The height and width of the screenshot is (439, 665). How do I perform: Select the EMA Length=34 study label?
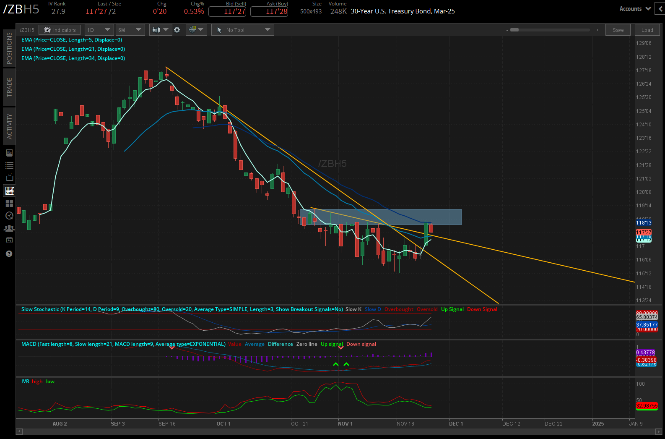tap(73, 58)
